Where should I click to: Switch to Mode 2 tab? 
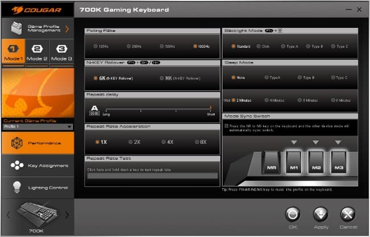click(37, 52)
